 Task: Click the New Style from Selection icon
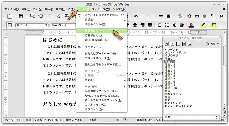click(213, 44)
